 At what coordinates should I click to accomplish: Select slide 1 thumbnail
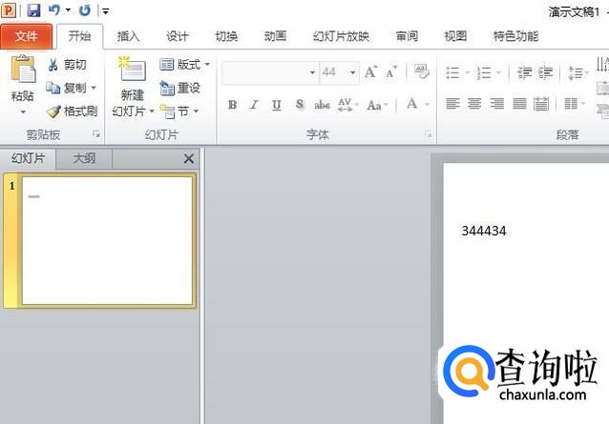107,240
